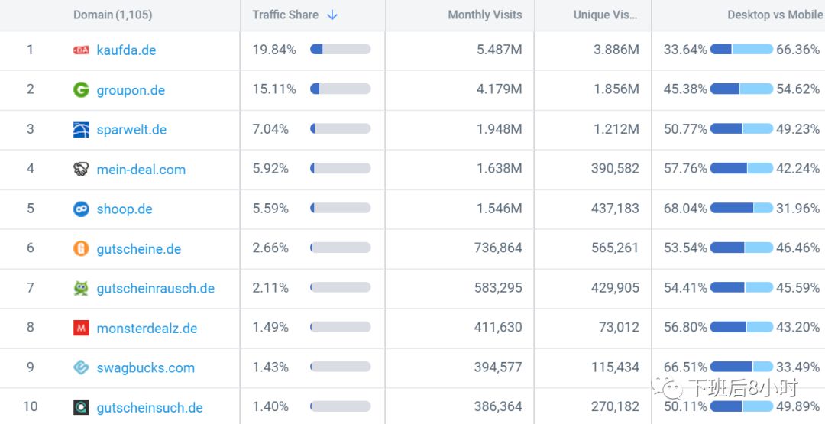Click the orange gutscheine.de icon

81,249
